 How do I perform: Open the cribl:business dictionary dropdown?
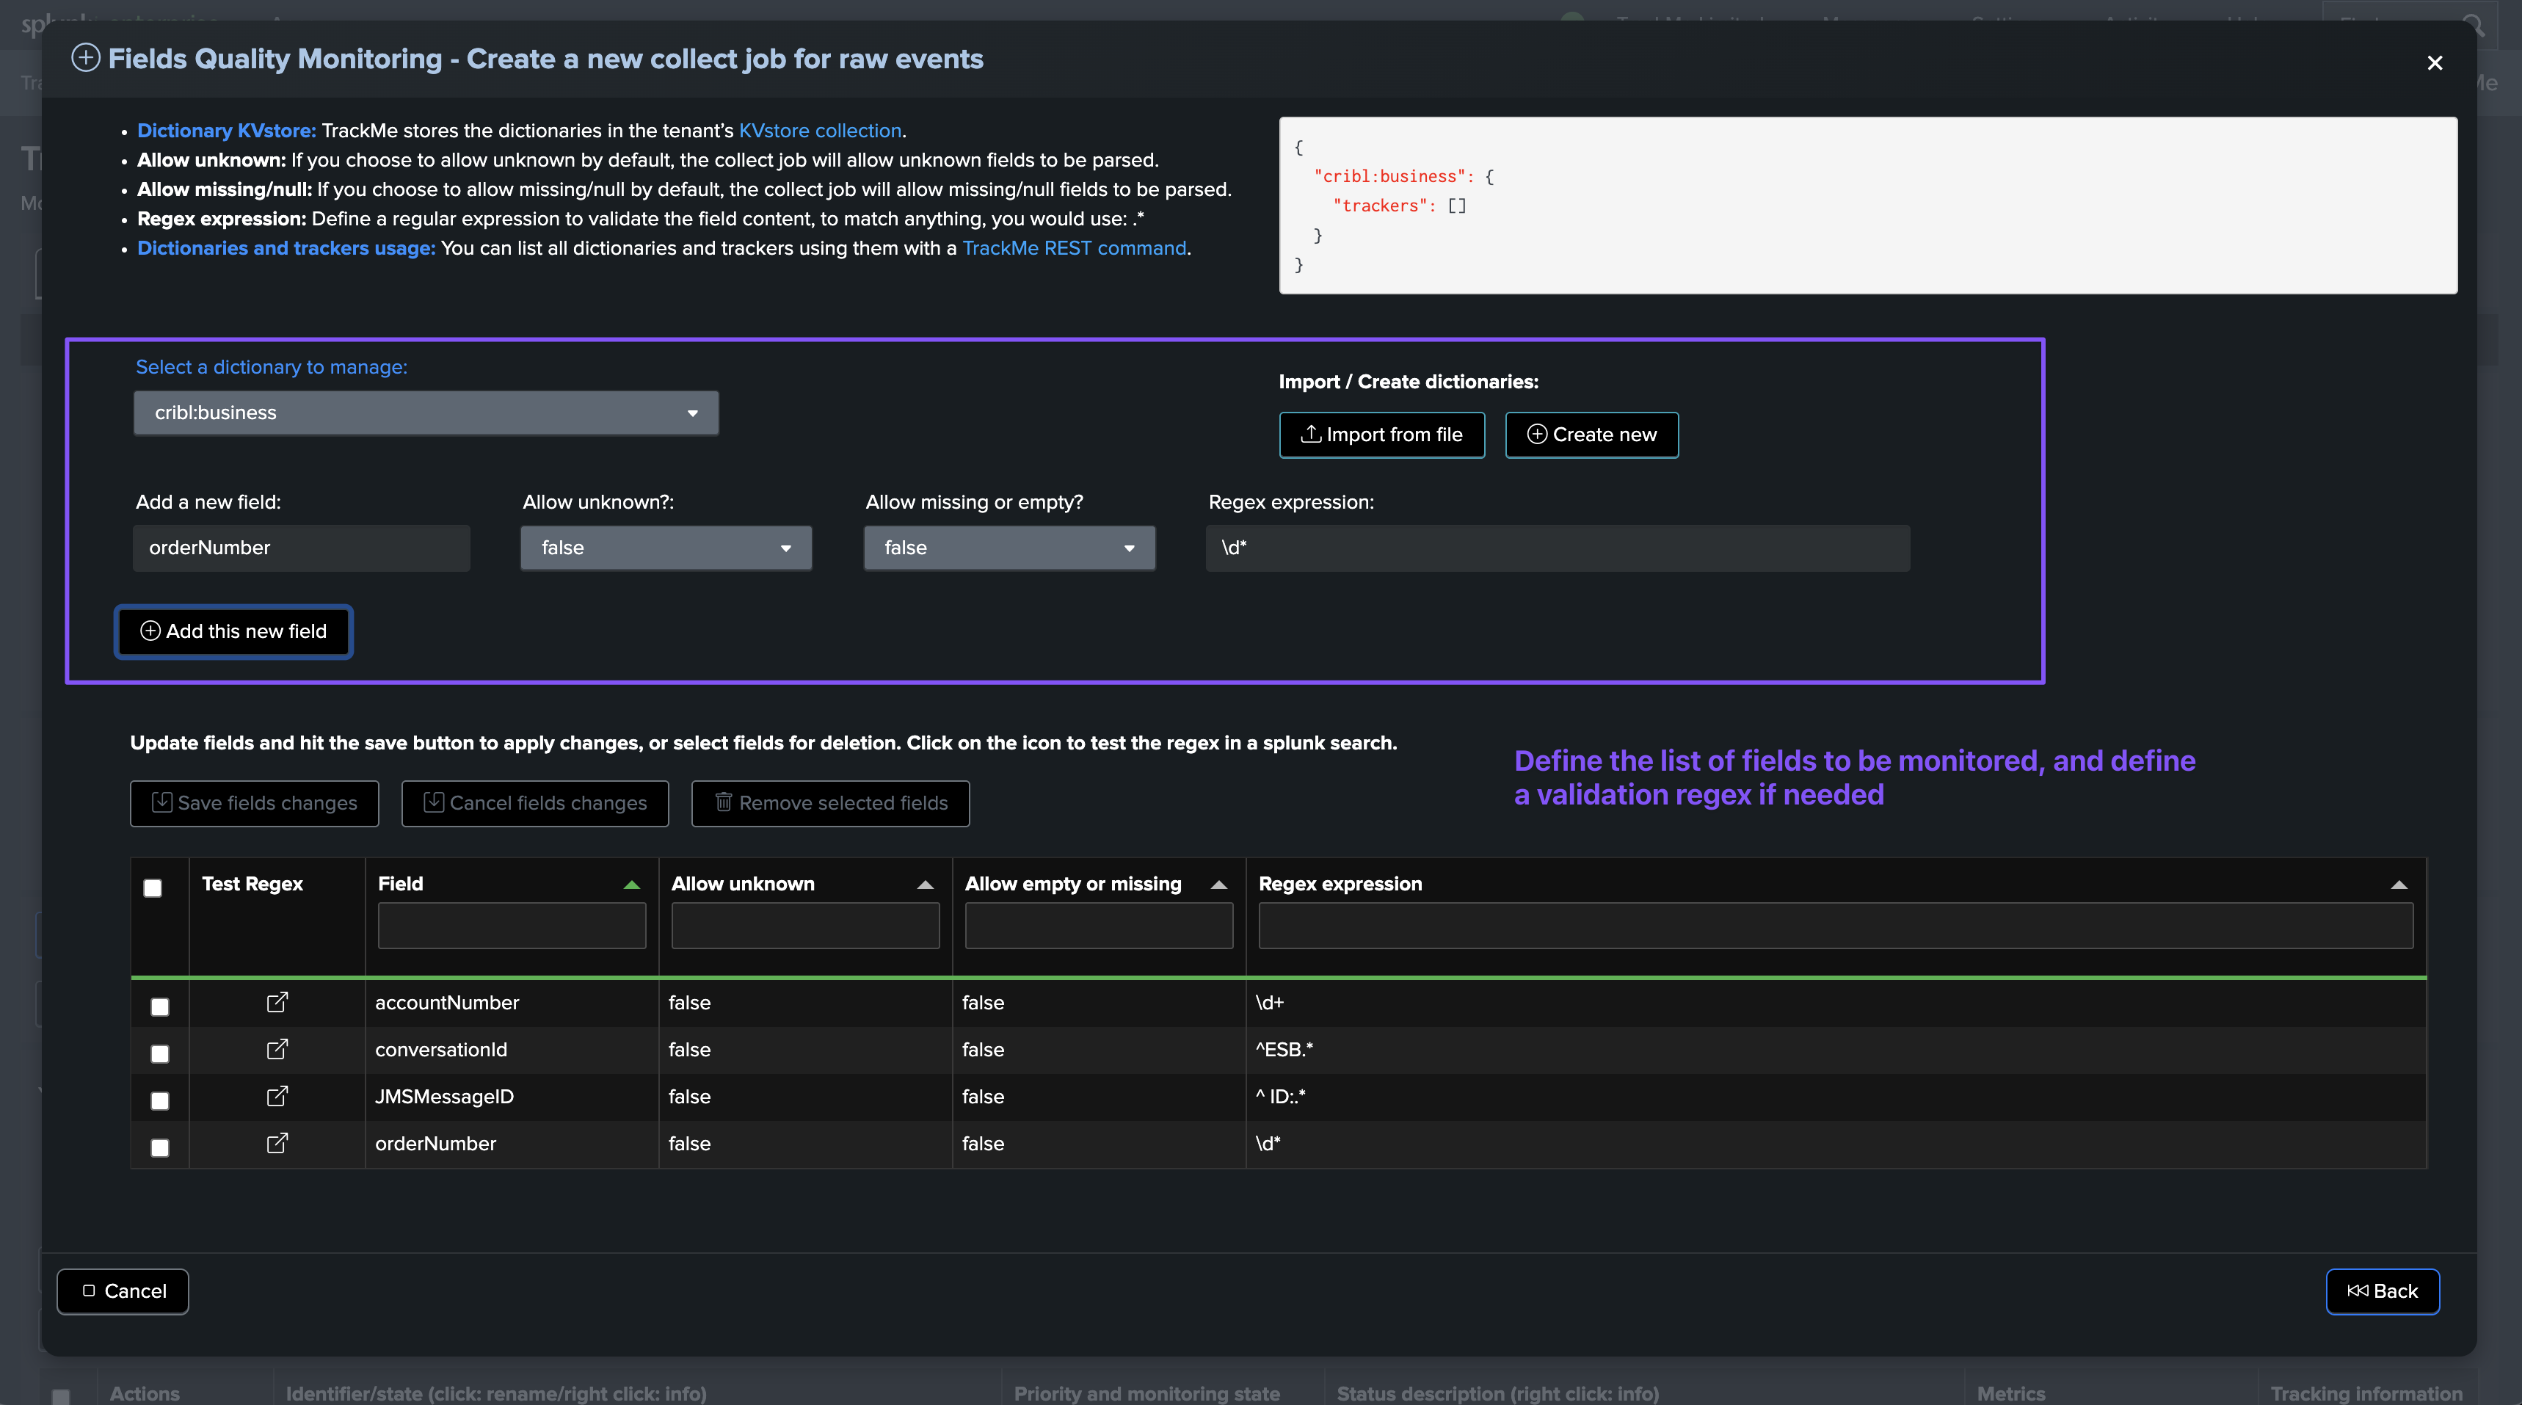click(426, 413)
